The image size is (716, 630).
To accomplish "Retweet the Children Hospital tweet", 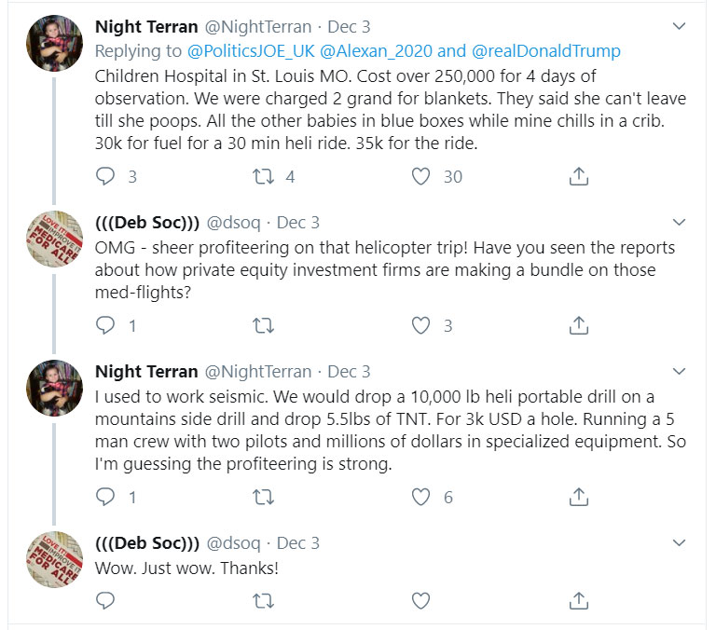I will [264, 176].
